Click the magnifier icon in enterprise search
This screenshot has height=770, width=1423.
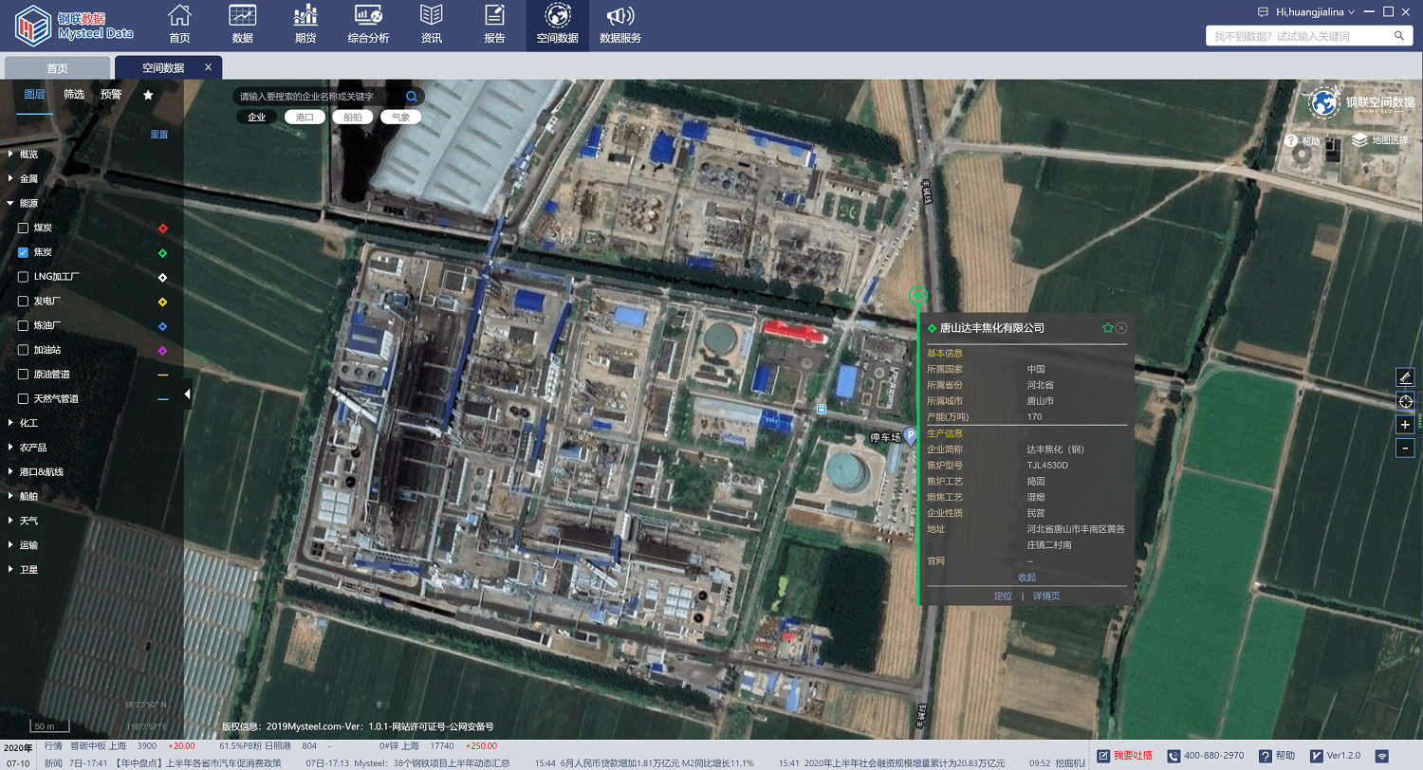tap(412, 97)
